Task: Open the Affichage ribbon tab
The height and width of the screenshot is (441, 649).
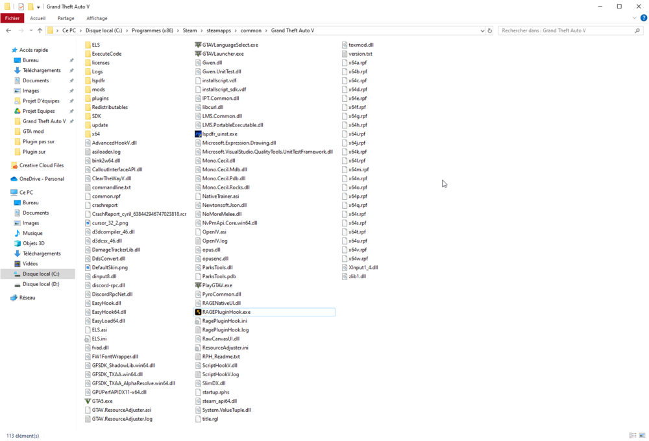Action: (97, 18)
